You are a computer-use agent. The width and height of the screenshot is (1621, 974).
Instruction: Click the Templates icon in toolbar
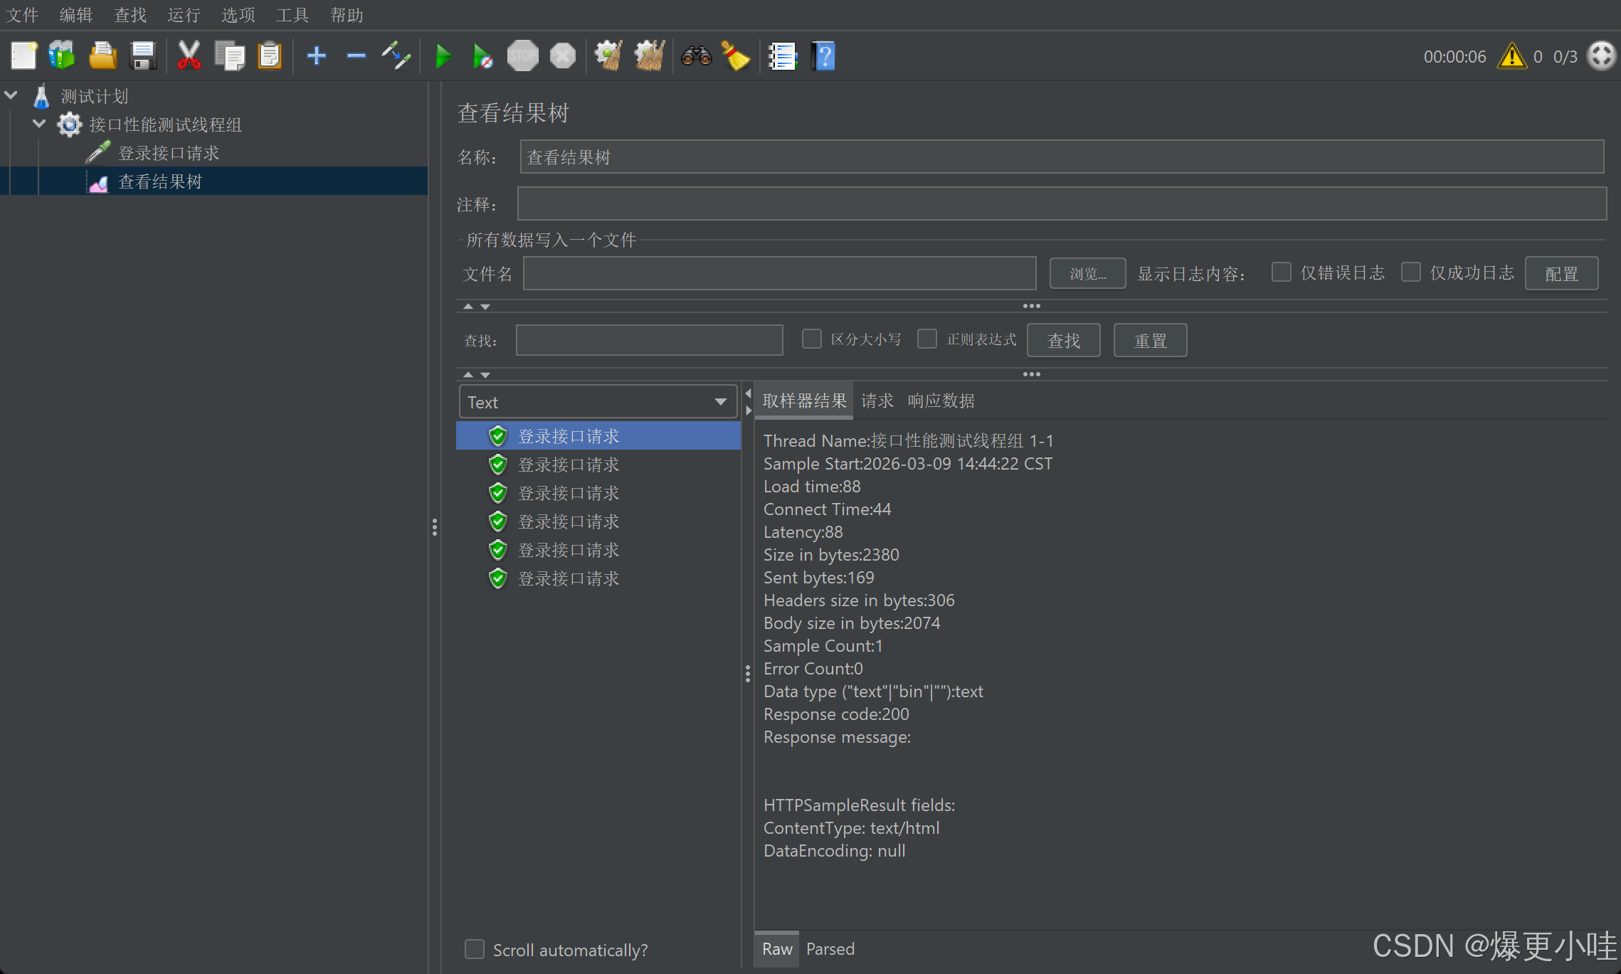[62, 56]
